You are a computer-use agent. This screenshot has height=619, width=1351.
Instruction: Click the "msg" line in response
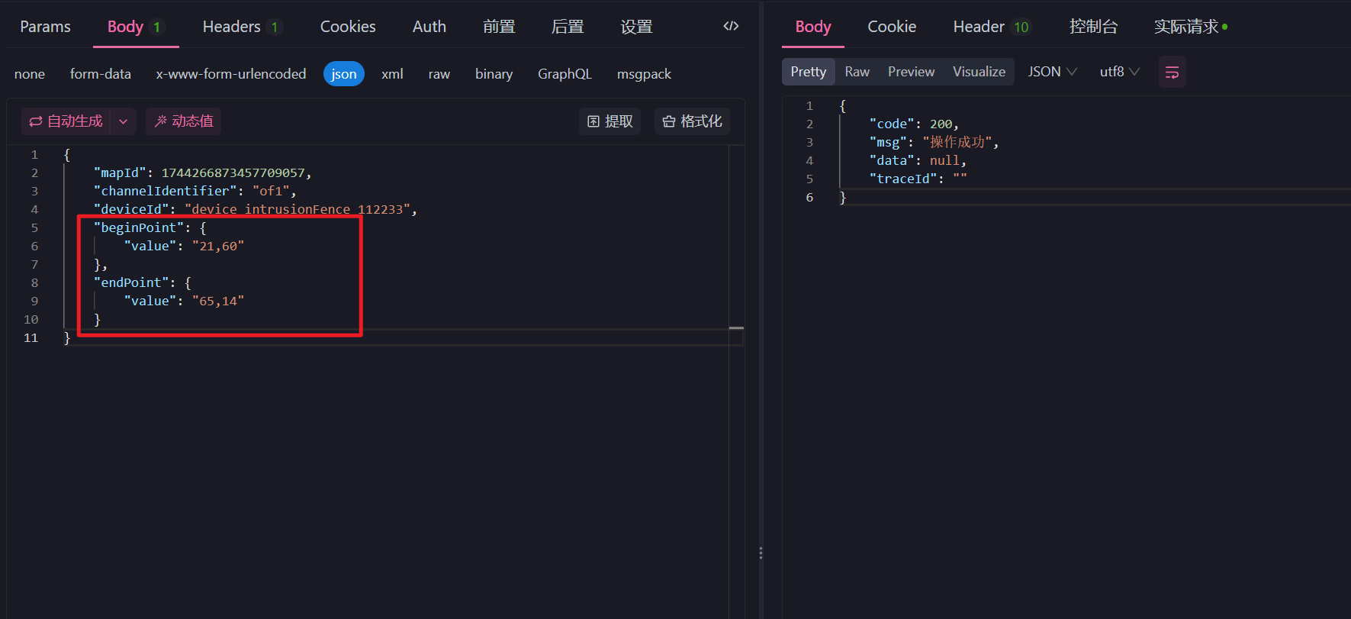[934, 143]
